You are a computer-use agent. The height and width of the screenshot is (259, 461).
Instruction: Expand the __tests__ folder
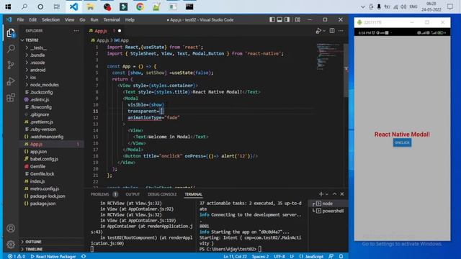tap(38, 47)
